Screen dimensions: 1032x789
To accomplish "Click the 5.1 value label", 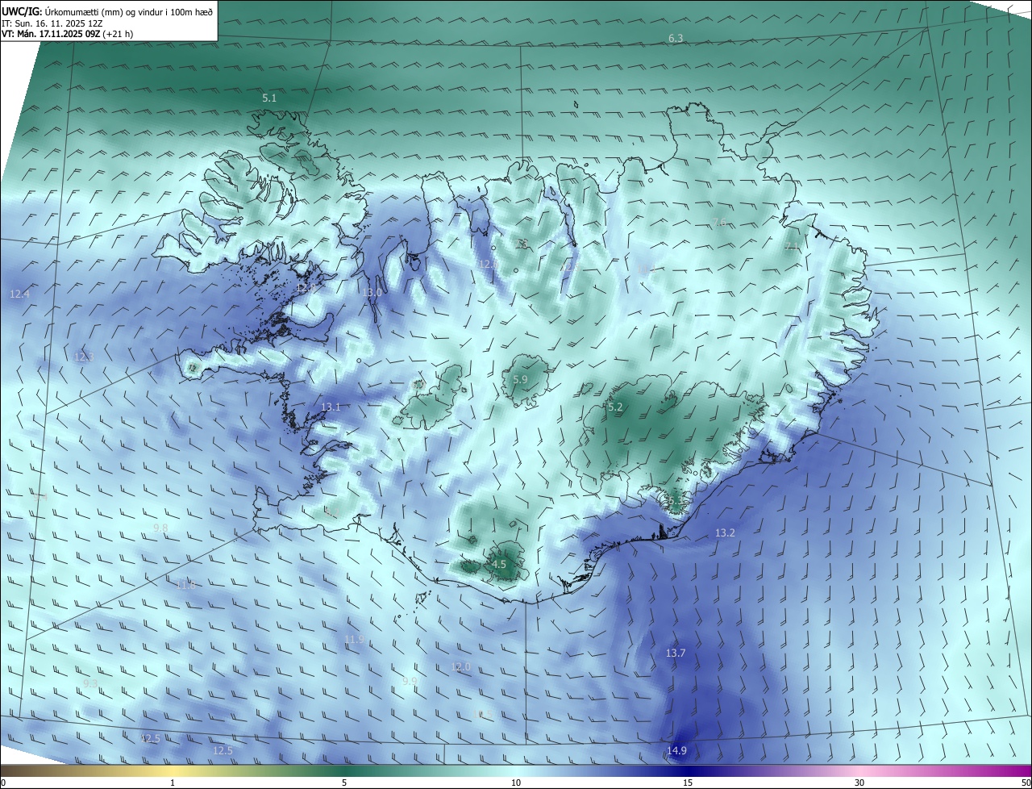I will click(x=269, y=98).
